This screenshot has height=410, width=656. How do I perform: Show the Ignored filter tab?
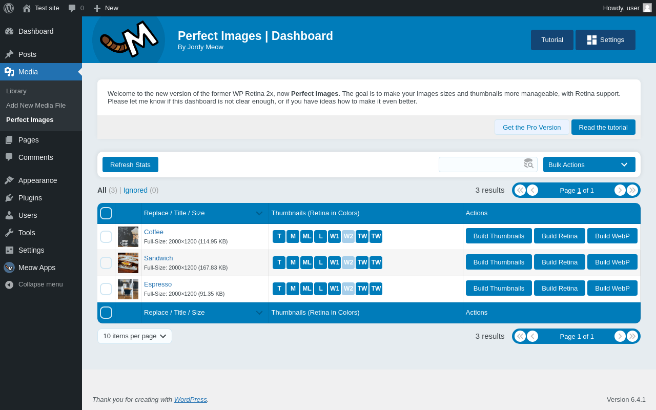click(x=135, y=190)
